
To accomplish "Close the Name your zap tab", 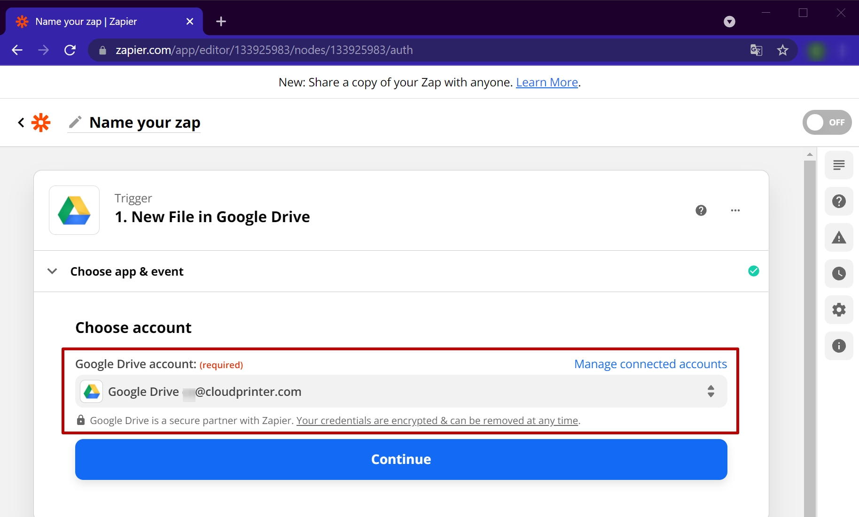I will coord(190,22).
